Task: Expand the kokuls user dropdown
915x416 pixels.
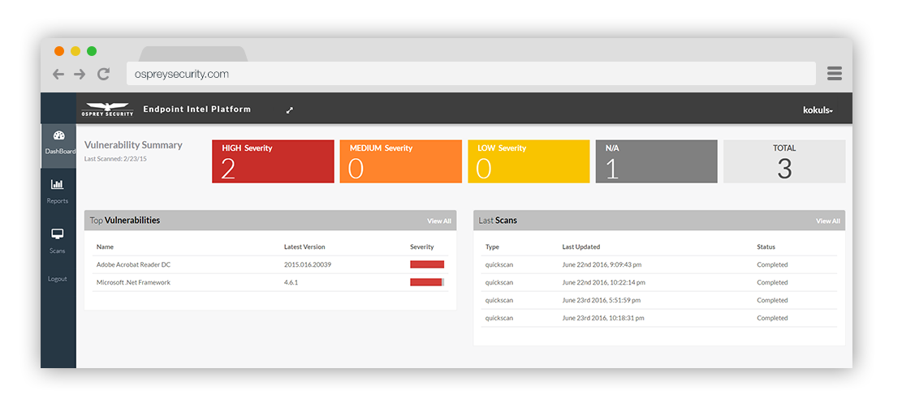Action: click(x=817, y=110)
